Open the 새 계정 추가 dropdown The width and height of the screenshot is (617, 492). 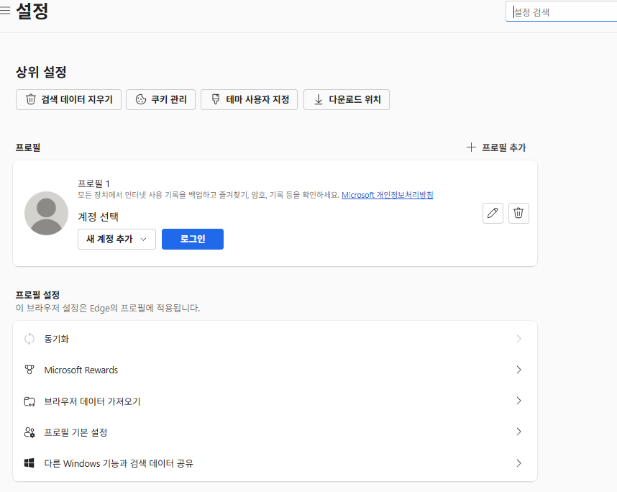click(x=116, y=239)
